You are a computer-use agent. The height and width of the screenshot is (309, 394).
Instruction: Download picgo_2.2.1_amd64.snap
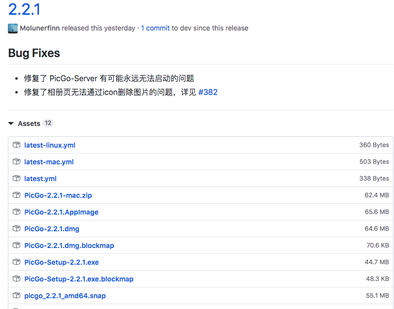coord(65,296)
